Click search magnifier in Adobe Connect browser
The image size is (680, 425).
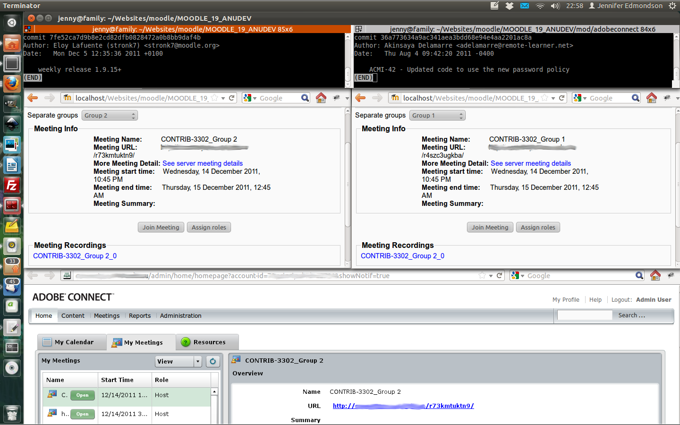point(639,275)
